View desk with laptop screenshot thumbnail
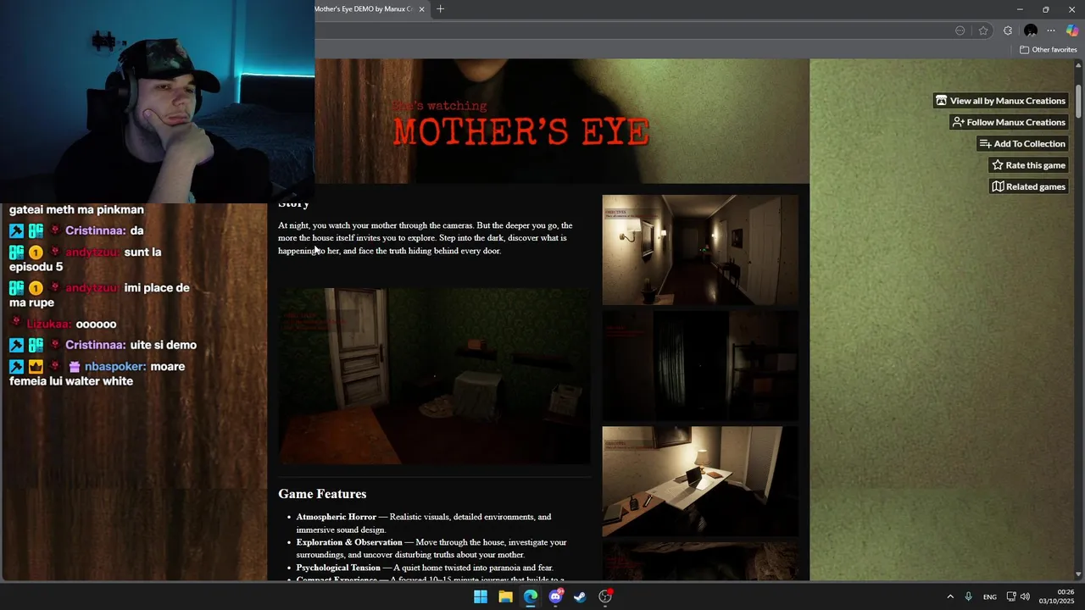Viewport: 1085px width, 610px height. tap(700, 481)
